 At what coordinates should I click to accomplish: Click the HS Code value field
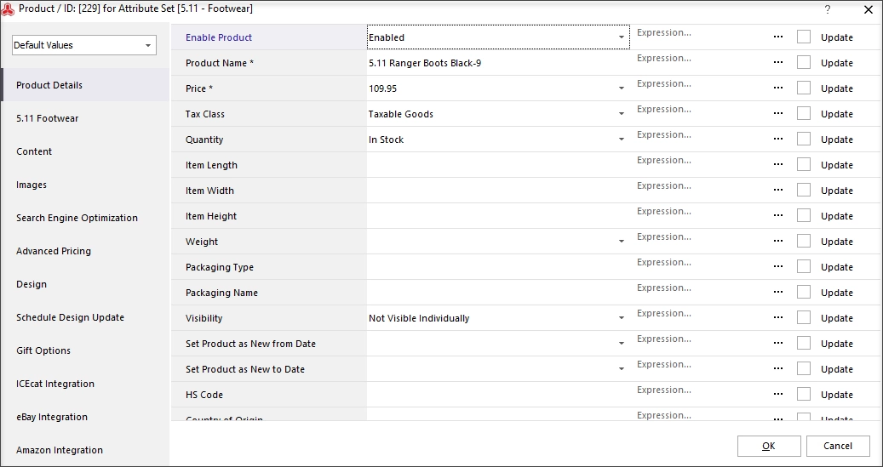[x=498, y=395]
